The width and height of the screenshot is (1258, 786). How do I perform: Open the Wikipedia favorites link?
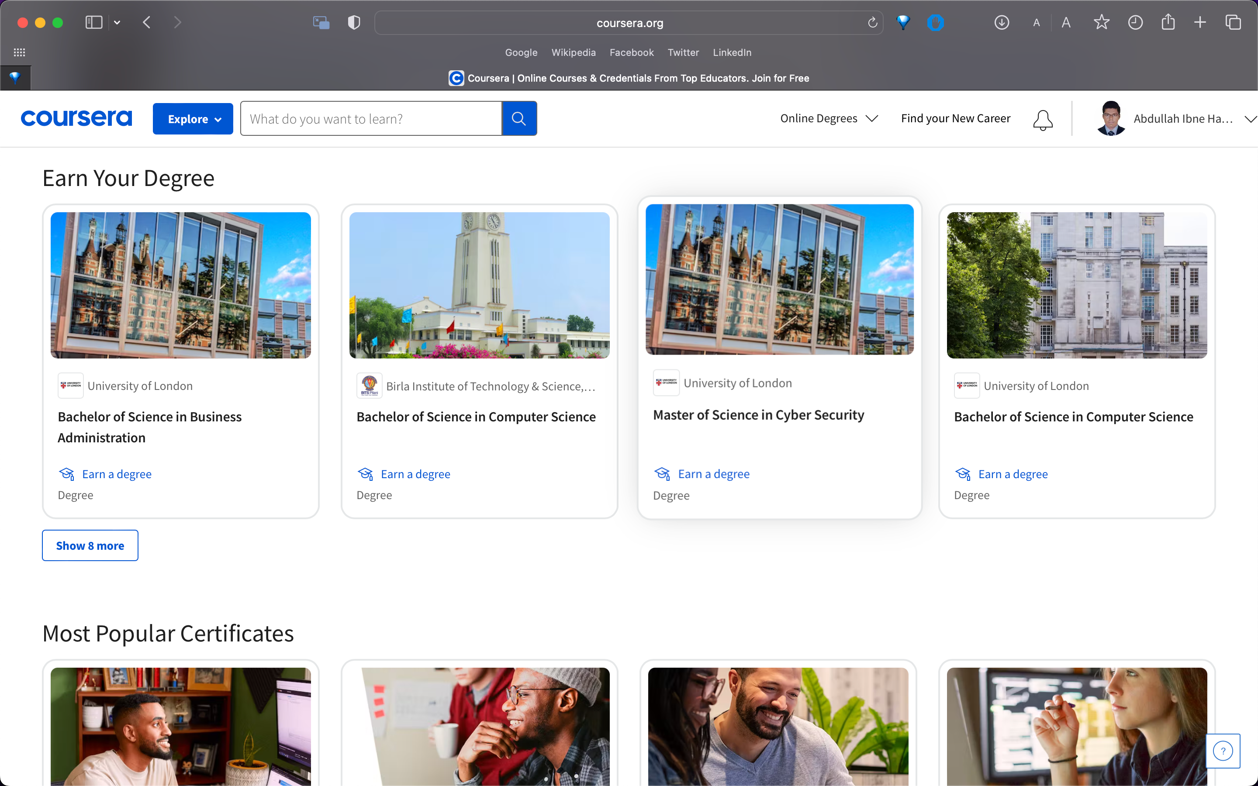(x=574, y=52)
